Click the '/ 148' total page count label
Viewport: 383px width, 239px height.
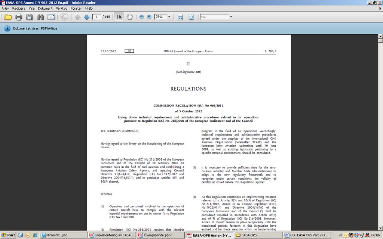(x=106, y=17)
